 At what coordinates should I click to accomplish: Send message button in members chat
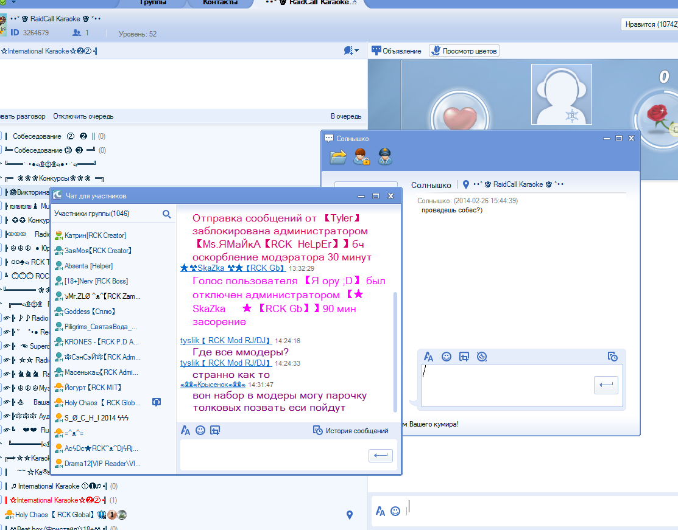(381, 455)
